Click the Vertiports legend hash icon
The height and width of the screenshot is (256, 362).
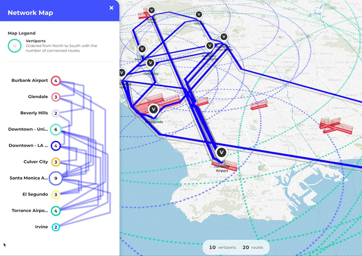15,46
